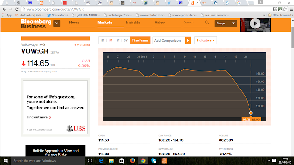Expand the Indicators dropdown
Viewport: 294px width, 165px height.
tap(205, 40)
